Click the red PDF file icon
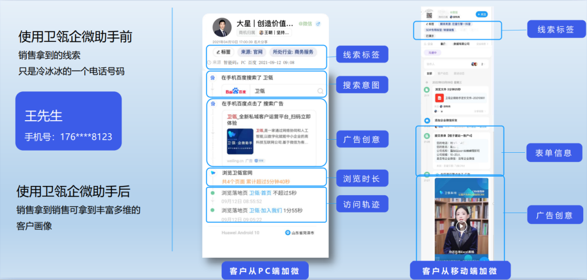The height and width of the screenshot is (280, 587). pyautogui.click(x=438, y=98)
